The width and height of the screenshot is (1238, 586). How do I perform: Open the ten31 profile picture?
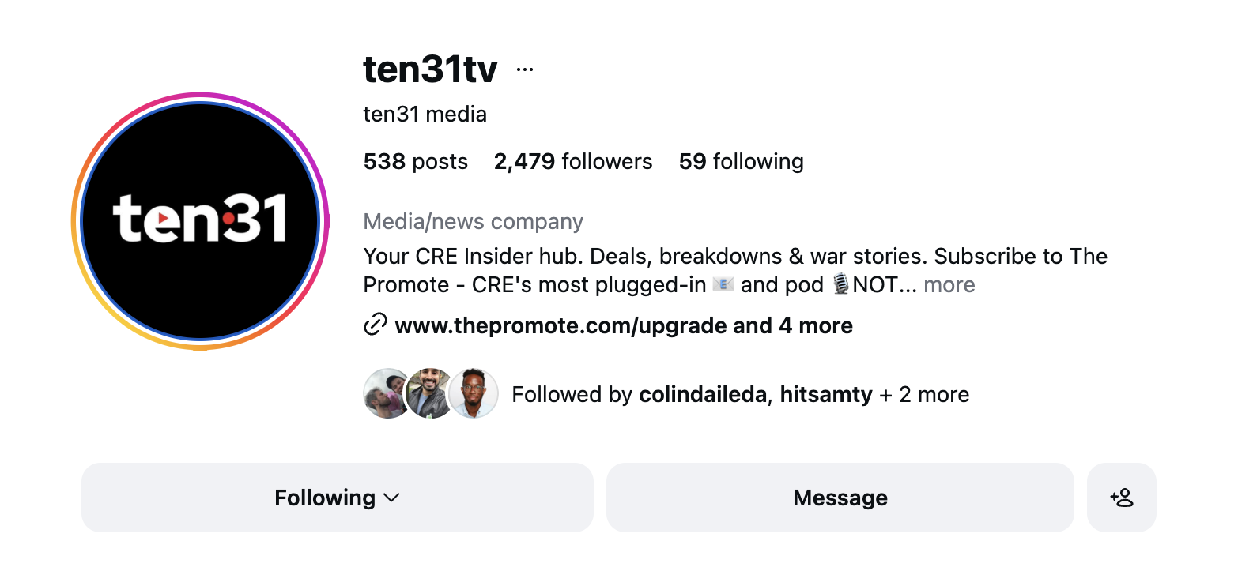(200, 221)
